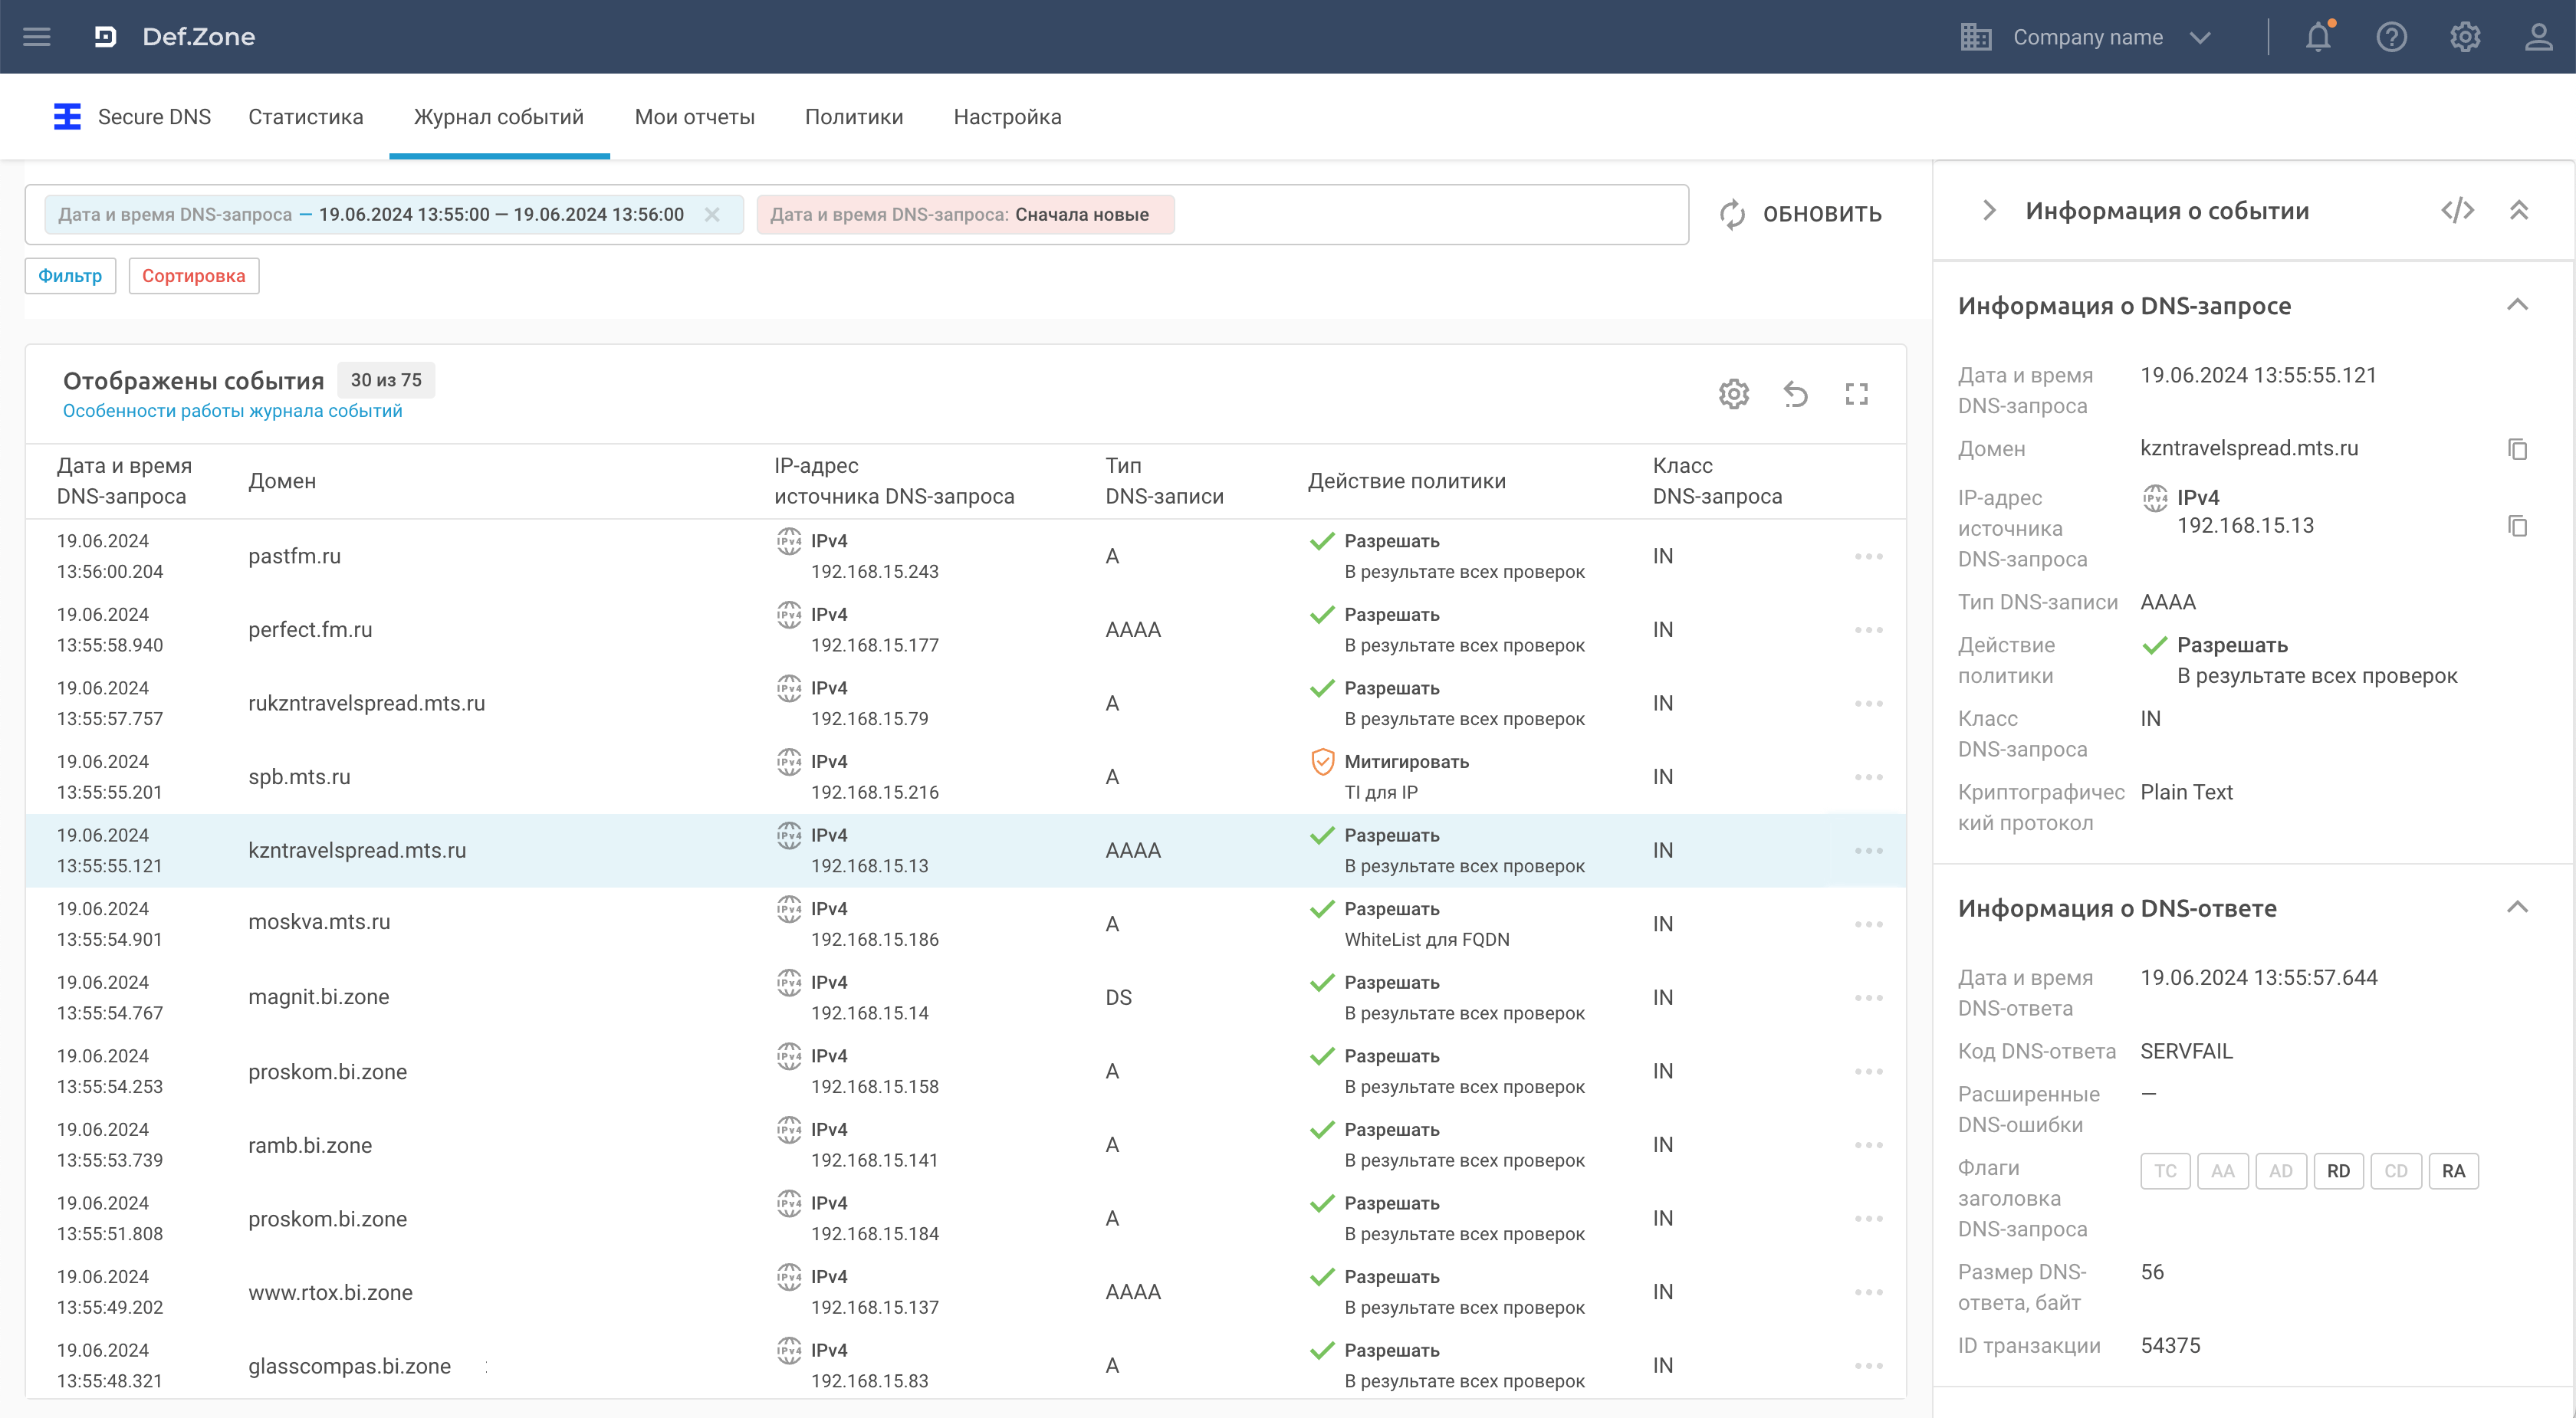Switch to the Статистика tab
2576x1418 pixels.
click(305, 117)
